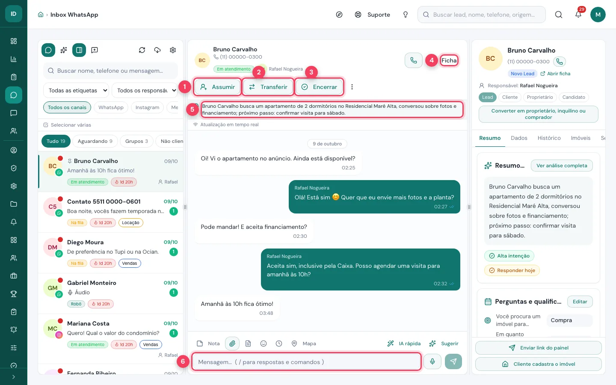The width and height of the screenshot is (616, 385).
Task: Select the Candidato type chip
Action: click(x=574, y=97)
